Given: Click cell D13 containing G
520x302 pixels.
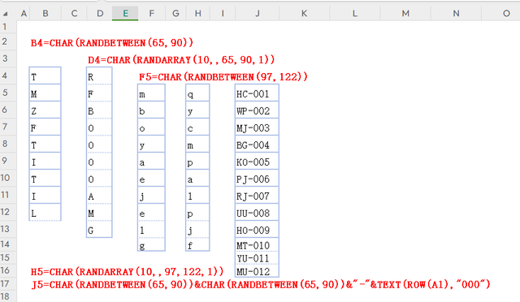Looking at the screenshot, I should click(x=99, y=229).
